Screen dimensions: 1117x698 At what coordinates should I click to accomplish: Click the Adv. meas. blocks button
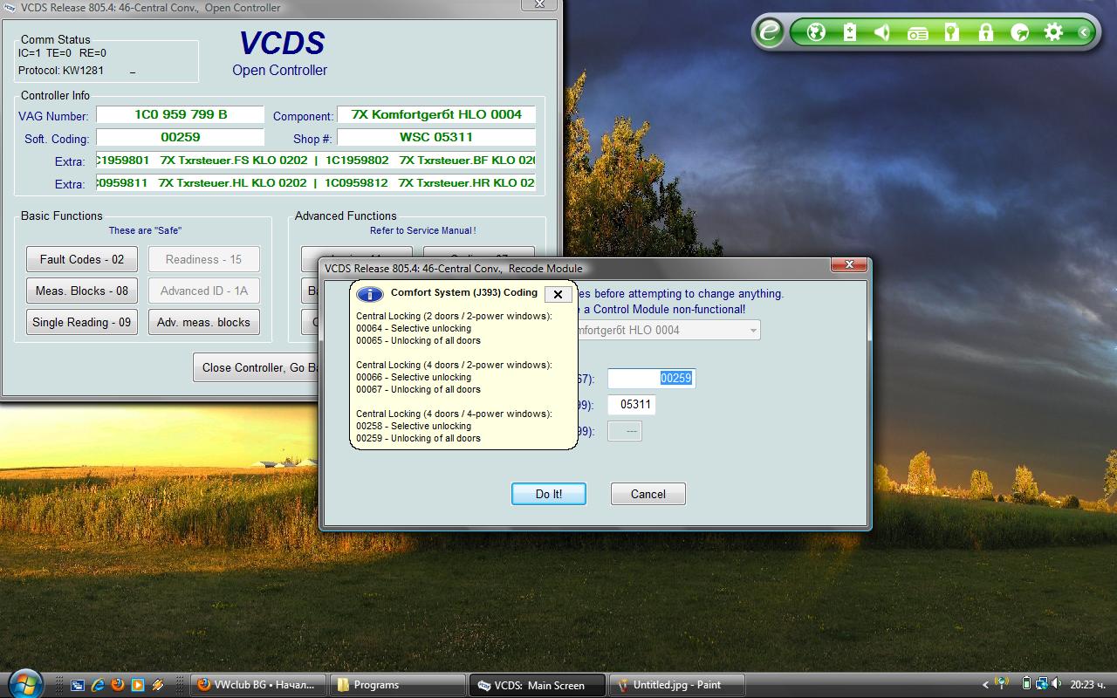203,322
